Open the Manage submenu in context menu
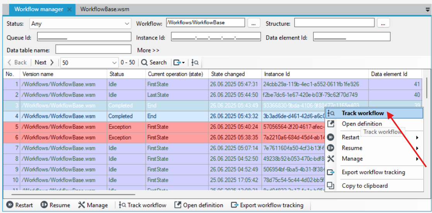Screen dimensions: 432x213 click(374, 159)
